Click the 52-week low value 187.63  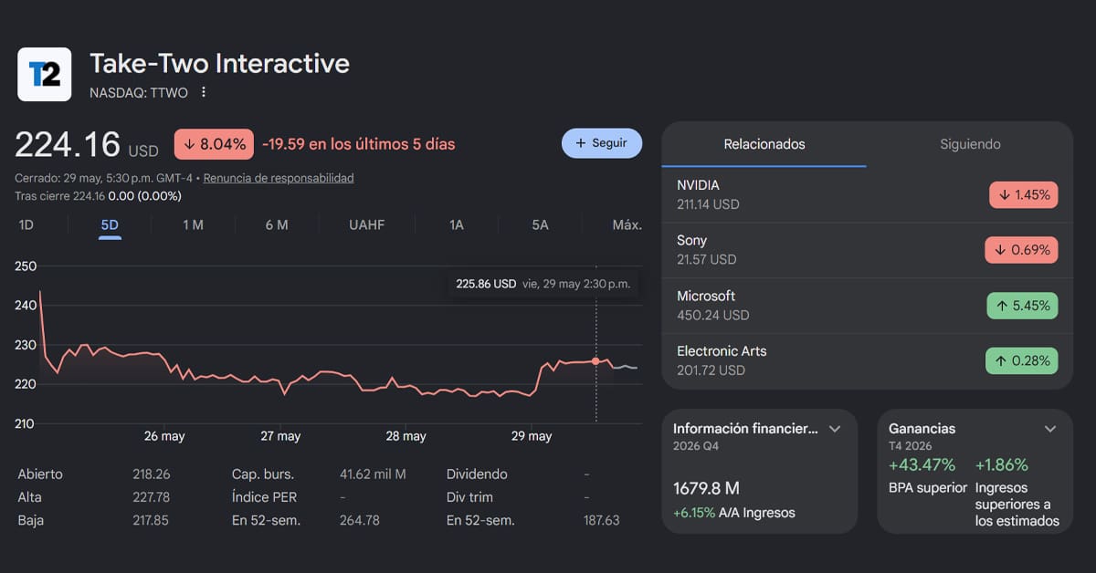pos(601,520)
